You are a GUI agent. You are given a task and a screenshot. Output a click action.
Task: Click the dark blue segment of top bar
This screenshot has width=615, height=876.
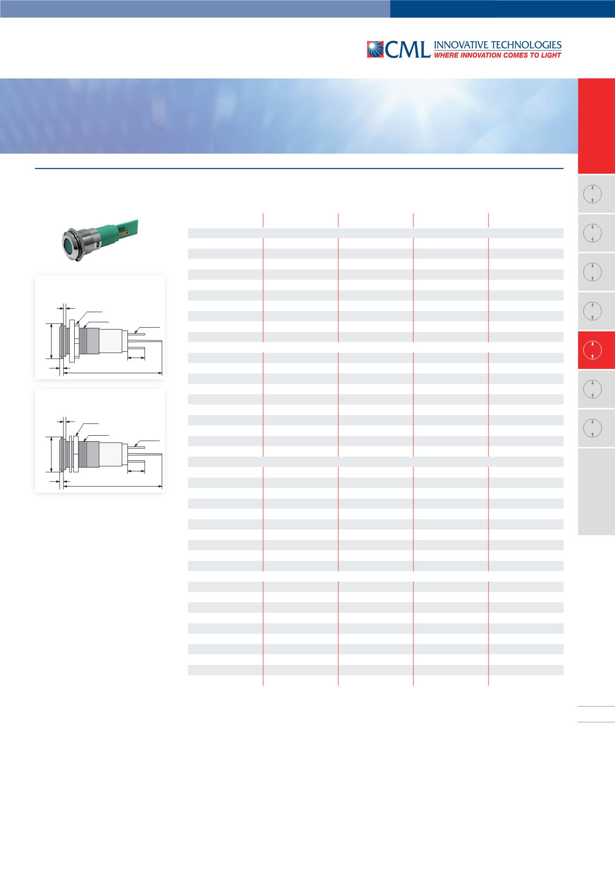pyautogui.click(x=502, y=8)
